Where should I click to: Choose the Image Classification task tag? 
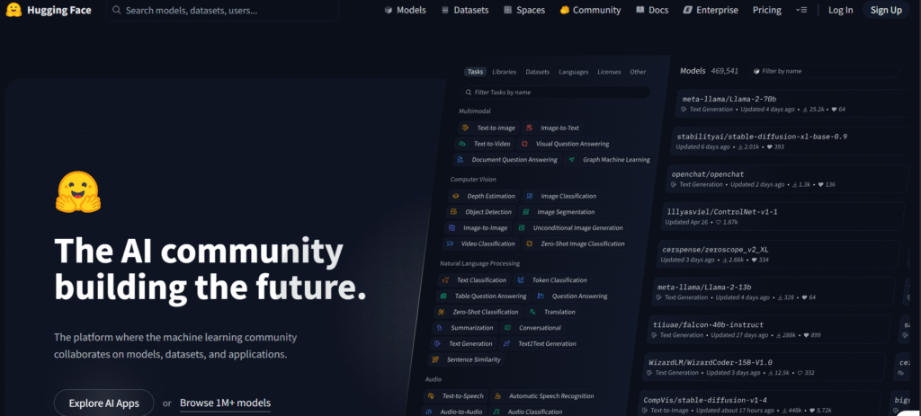[x=561, y=196]
